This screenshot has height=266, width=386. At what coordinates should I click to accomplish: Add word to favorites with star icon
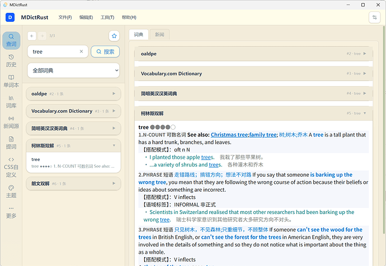point(114,36)
